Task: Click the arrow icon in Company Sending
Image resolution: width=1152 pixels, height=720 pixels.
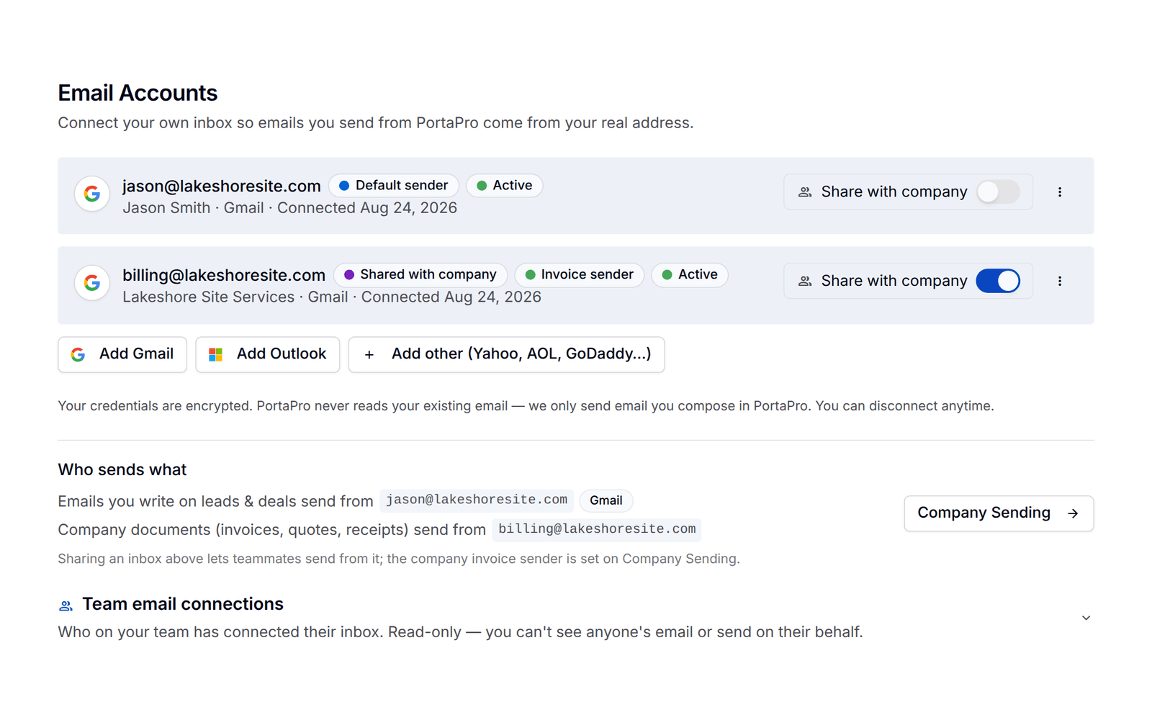Action: (1073, 513)
